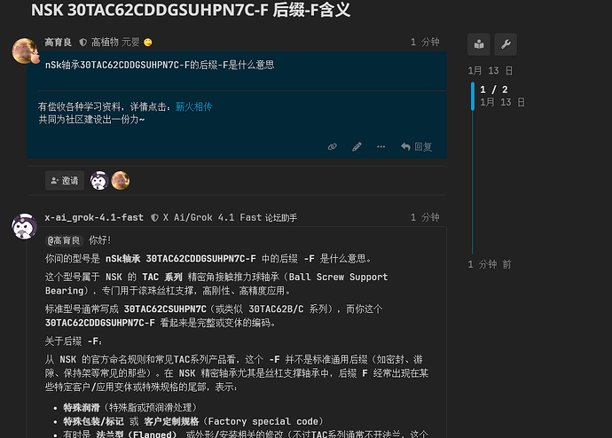This screenshot has width=612, height=438.
Task: Copy the first post's share link icon
Action: 332,146
